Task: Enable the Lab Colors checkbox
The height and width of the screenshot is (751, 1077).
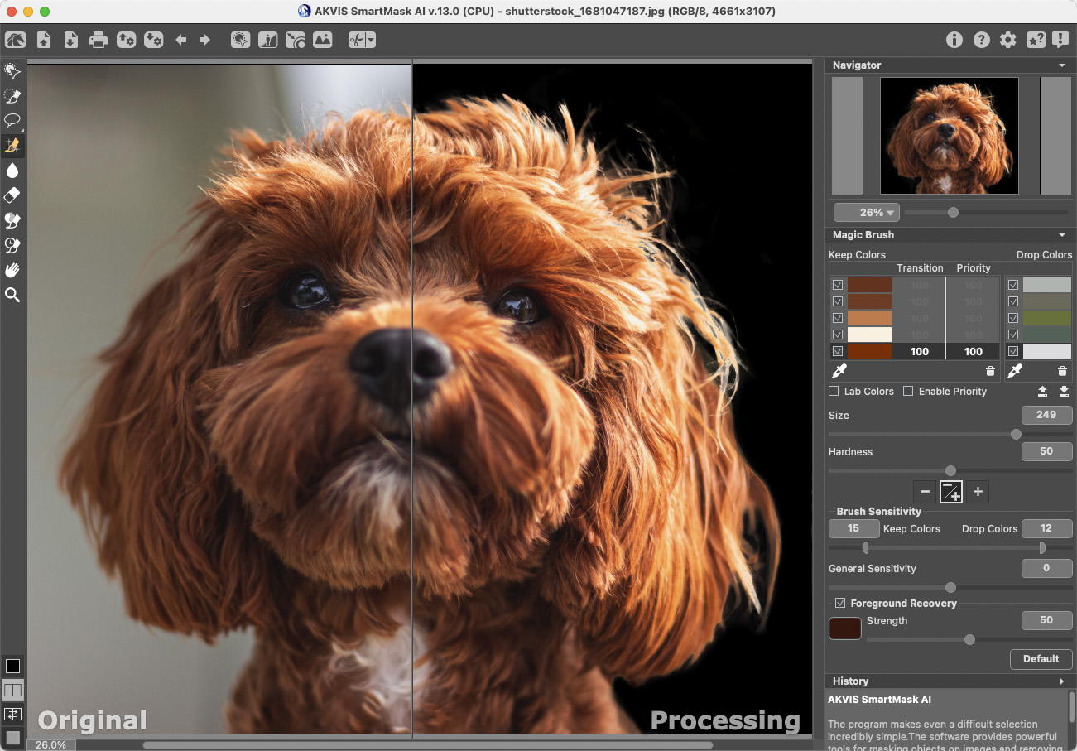Action: [x=834, y=391]
